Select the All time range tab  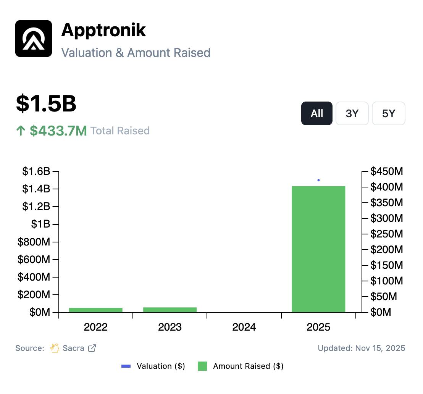point(317,113)
